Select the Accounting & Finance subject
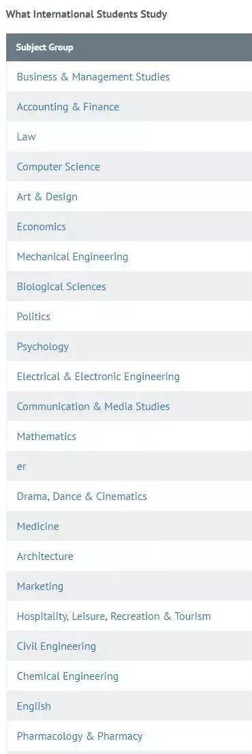252x754 pixels. pyautogui.click(x=68, y=107)
